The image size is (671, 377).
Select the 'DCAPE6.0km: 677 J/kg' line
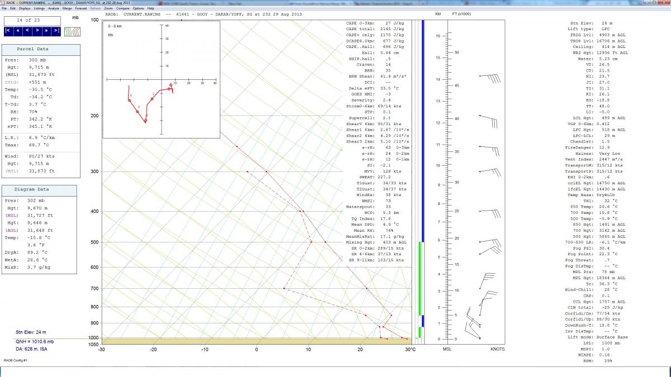click(x=375, y=41)
